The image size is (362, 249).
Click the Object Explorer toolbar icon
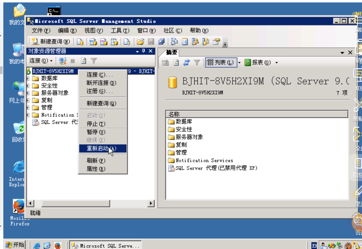[x=195, y=42]
